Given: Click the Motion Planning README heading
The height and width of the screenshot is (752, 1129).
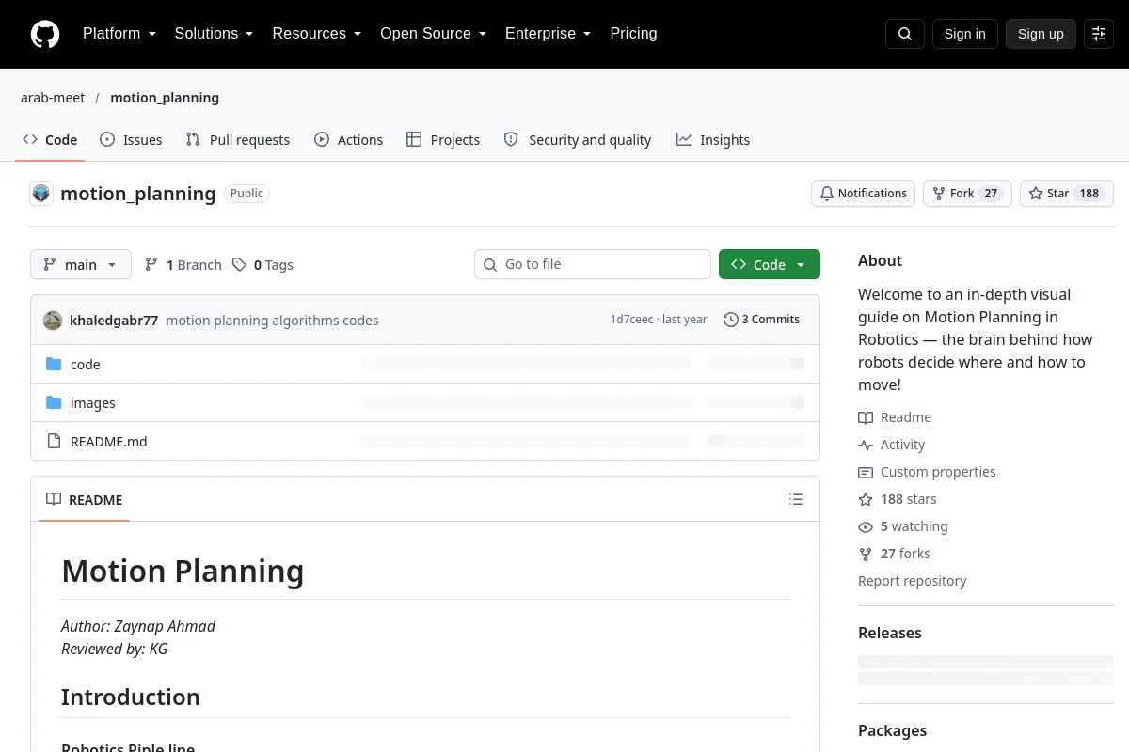Looking at the screenshot, I should pos(183,571).
